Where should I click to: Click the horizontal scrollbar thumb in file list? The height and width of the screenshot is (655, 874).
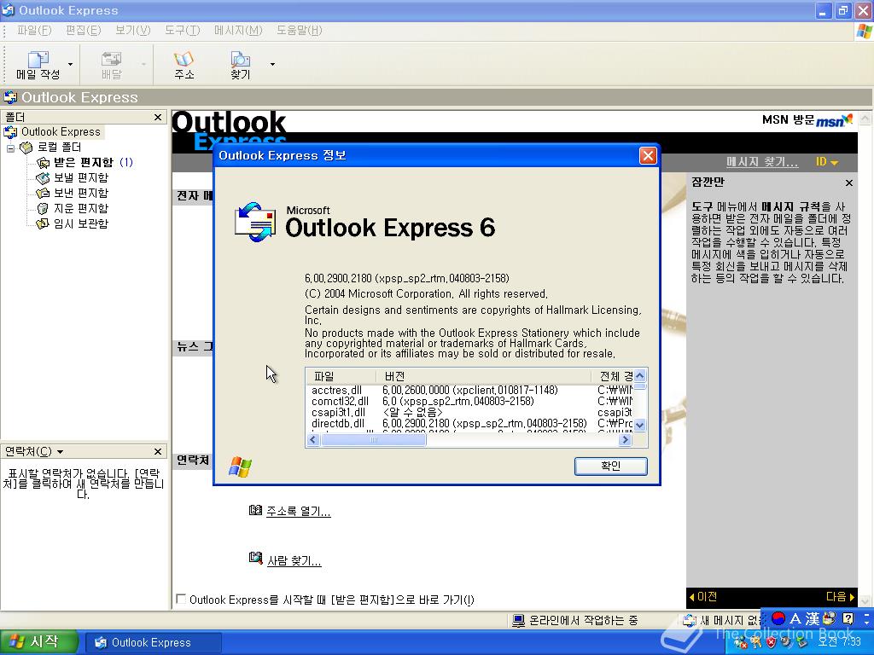[374, 440]
